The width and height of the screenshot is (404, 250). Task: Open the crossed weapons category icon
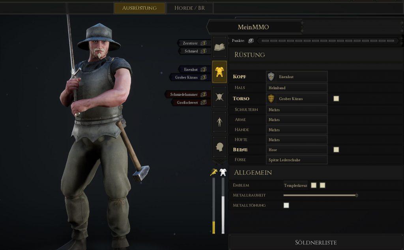[219, 97]
